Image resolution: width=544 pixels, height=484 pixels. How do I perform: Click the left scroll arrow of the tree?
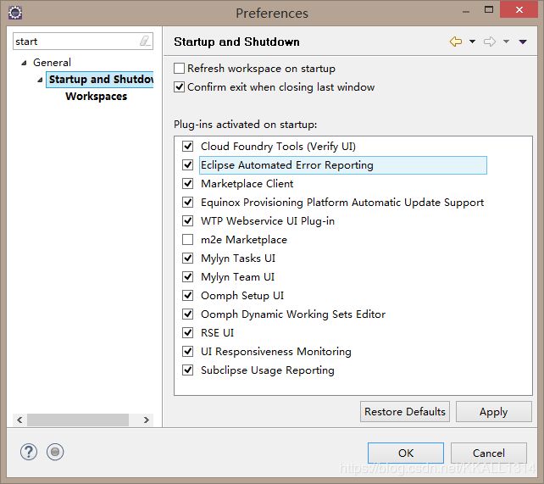click(19, 420)
